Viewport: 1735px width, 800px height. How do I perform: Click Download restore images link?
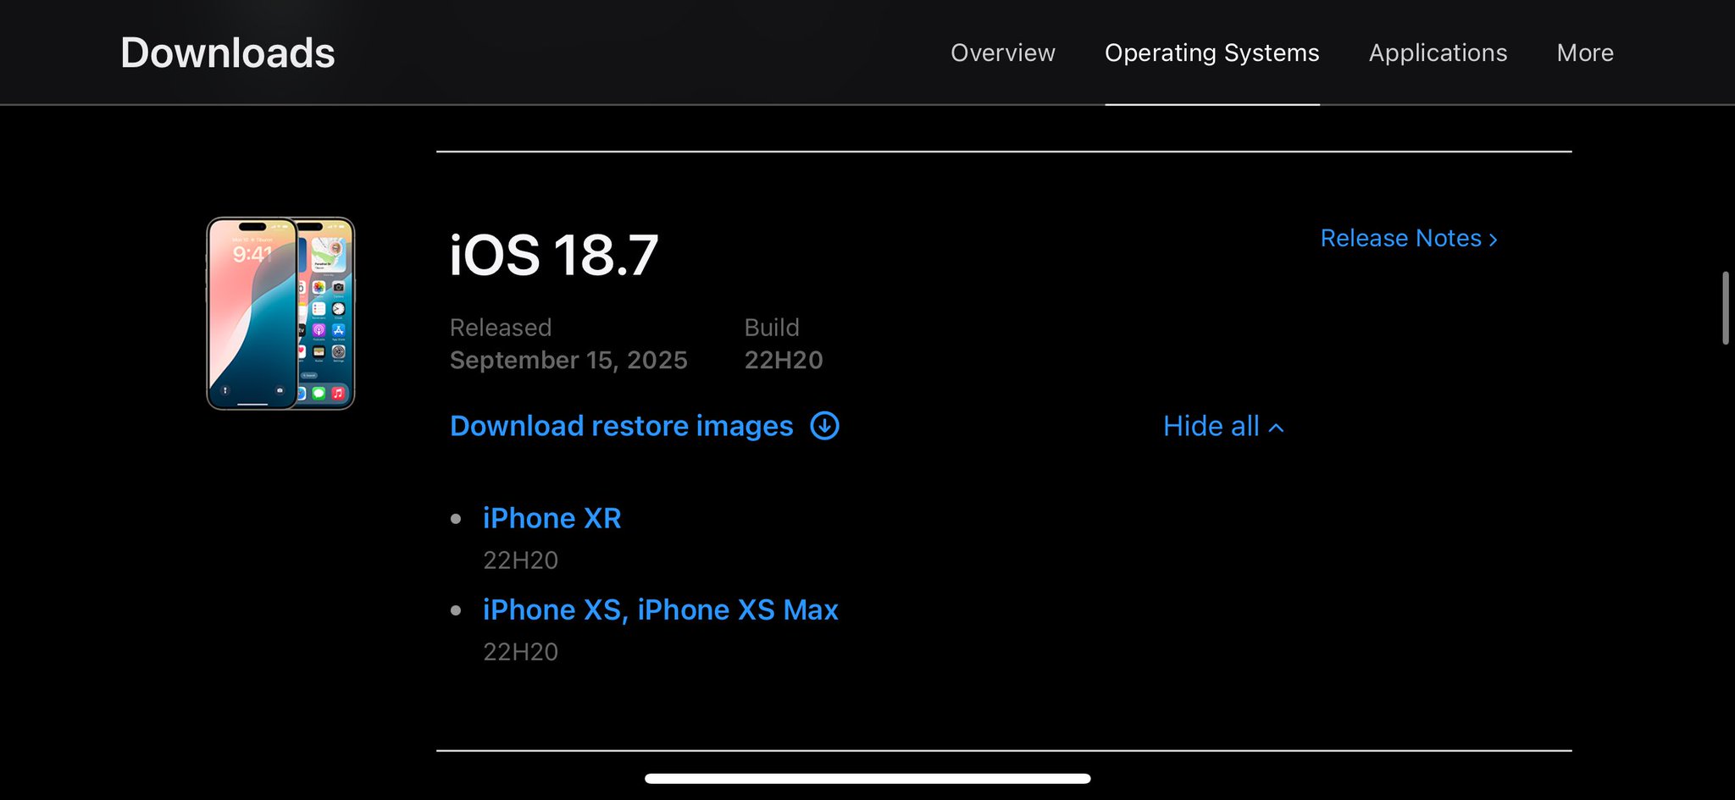(x=621, y=426)
